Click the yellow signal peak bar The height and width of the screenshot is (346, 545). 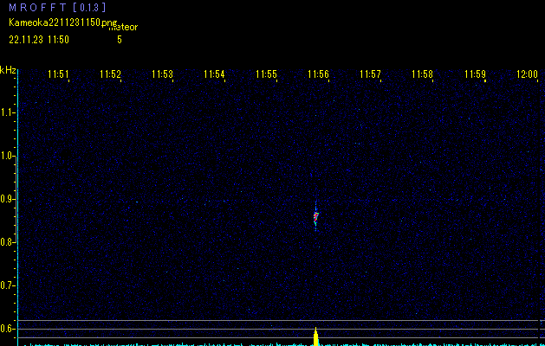(316, 337)
